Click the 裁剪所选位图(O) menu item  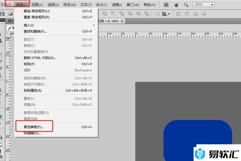pyautogui.click(x=56, y=113)
